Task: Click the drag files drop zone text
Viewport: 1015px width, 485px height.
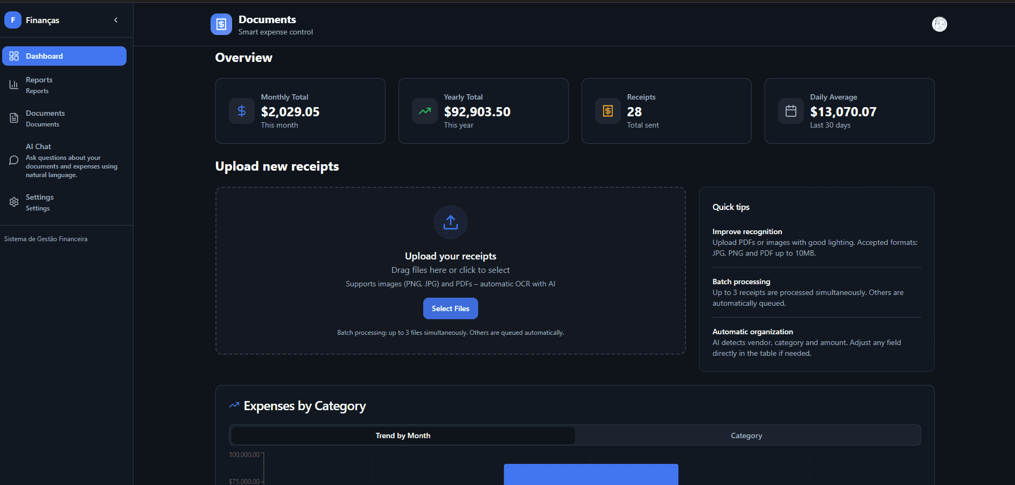Action: coord(450,270)
